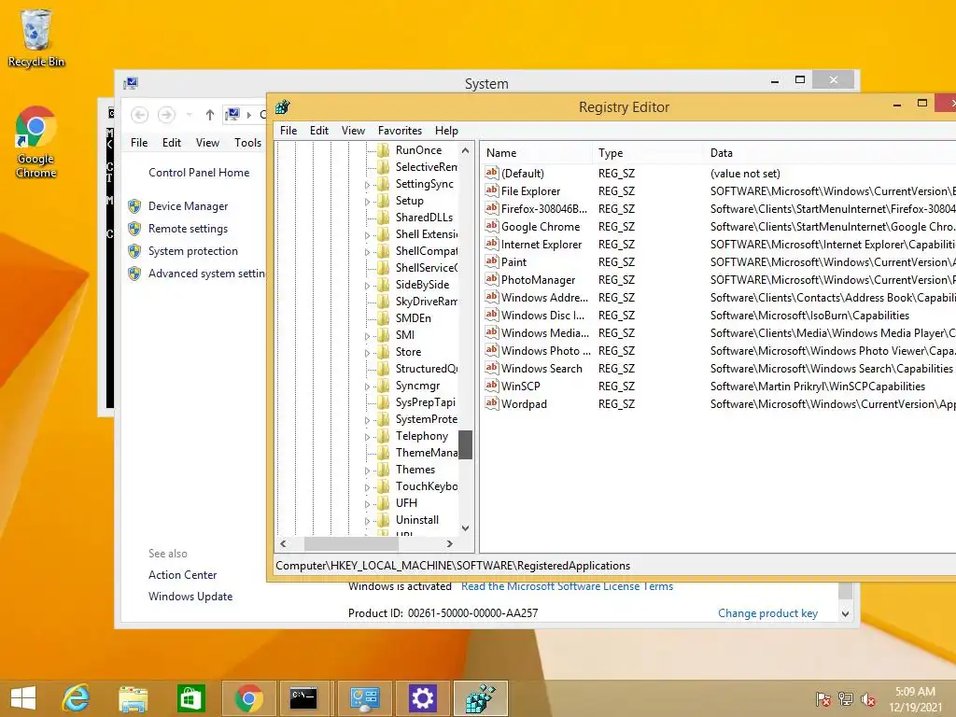Image resolution: width=956 pixels, height=717 pixels.
Task: Click the Themes folder icon in tree
Action: pos(384,470)
